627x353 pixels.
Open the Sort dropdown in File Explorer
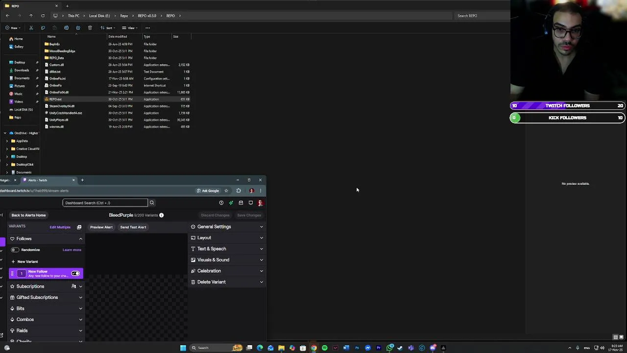(x=108, y=28)
